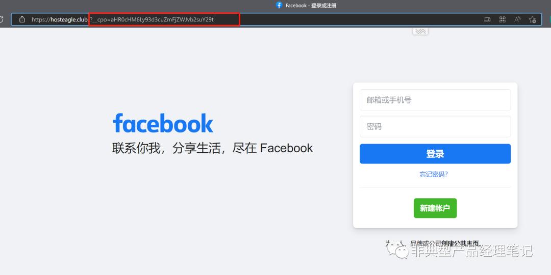Focus the 密码 password field

tap(435, 126)
